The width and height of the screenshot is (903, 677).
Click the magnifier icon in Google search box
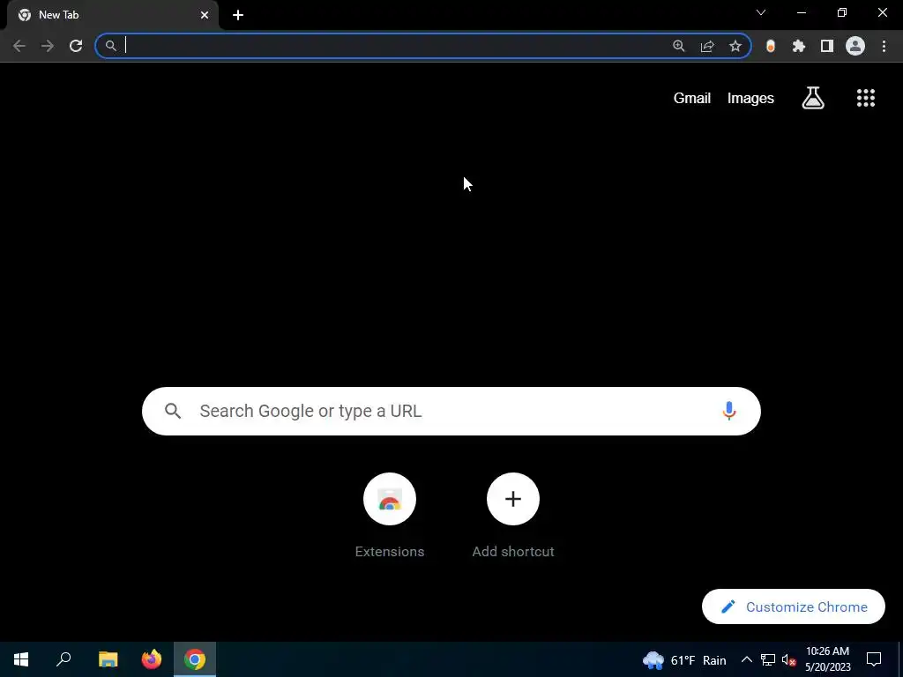pos(173,411)
